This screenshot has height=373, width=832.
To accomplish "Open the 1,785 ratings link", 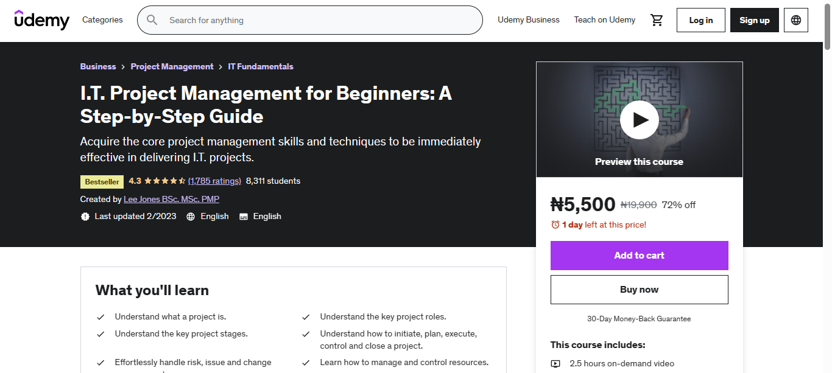I will click(x=215, y=181).
